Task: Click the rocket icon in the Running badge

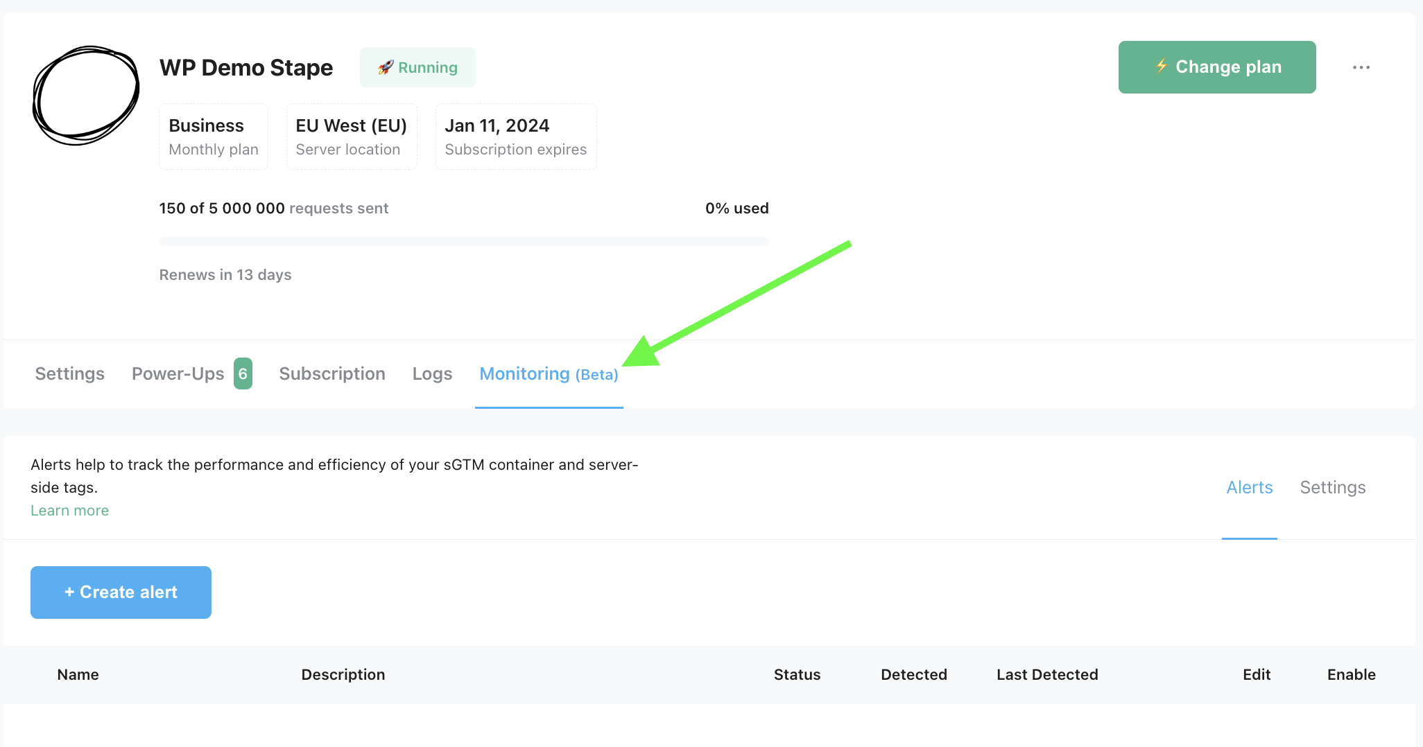Action: [x=388, y=67]
